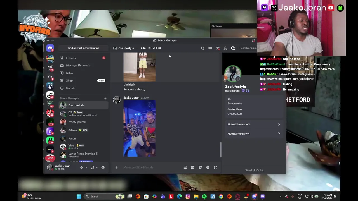This screenshot has width=358, height=201.
Task: Switch to Discord on taskbar
Action: tap(254, 197)
